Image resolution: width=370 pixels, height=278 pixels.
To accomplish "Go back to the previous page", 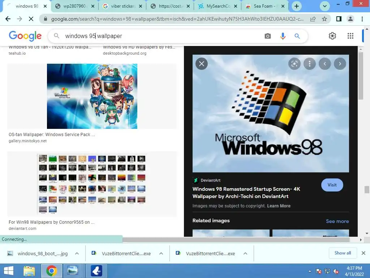I will (x=8, y=19).
